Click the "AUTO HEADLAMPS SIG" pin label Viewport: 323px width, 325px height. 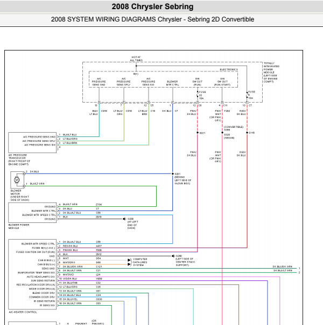tap(41, 277)
